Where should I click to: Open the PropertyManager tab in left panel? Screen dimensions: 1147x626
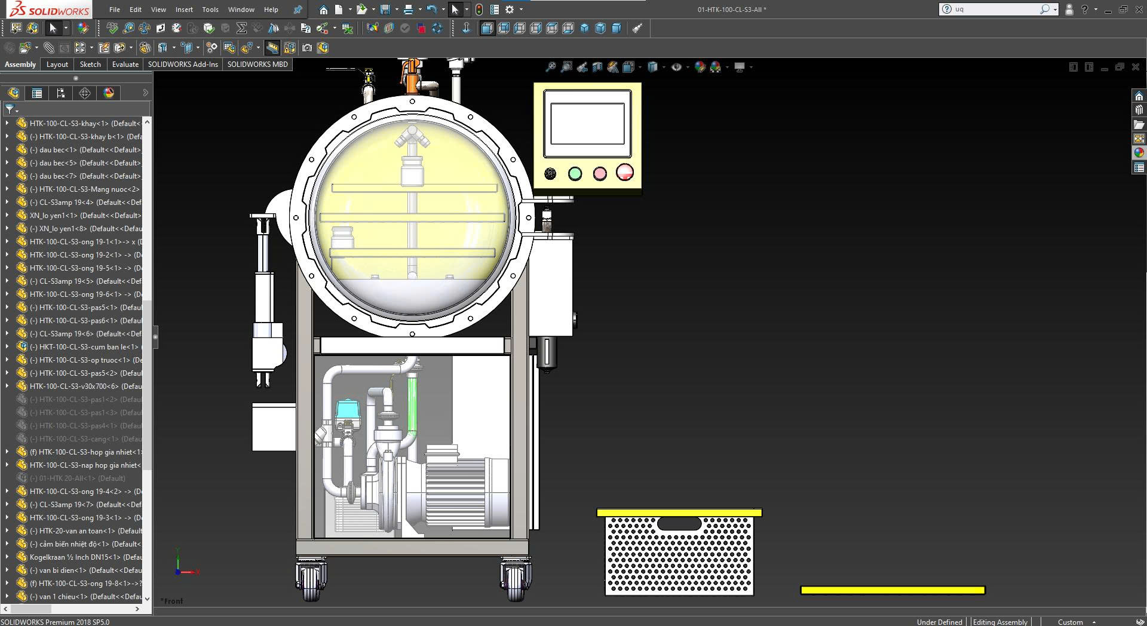(x=37, y=93)
